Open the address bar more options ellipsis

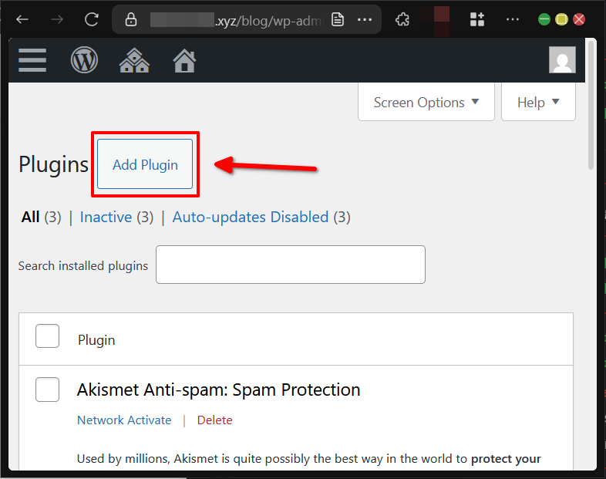coord(365,19)
